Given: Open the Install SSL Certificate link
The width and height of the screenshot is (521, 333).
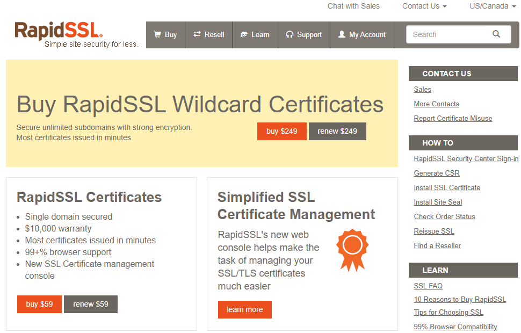Looking at the screenshot, I should tap(447, 188).
